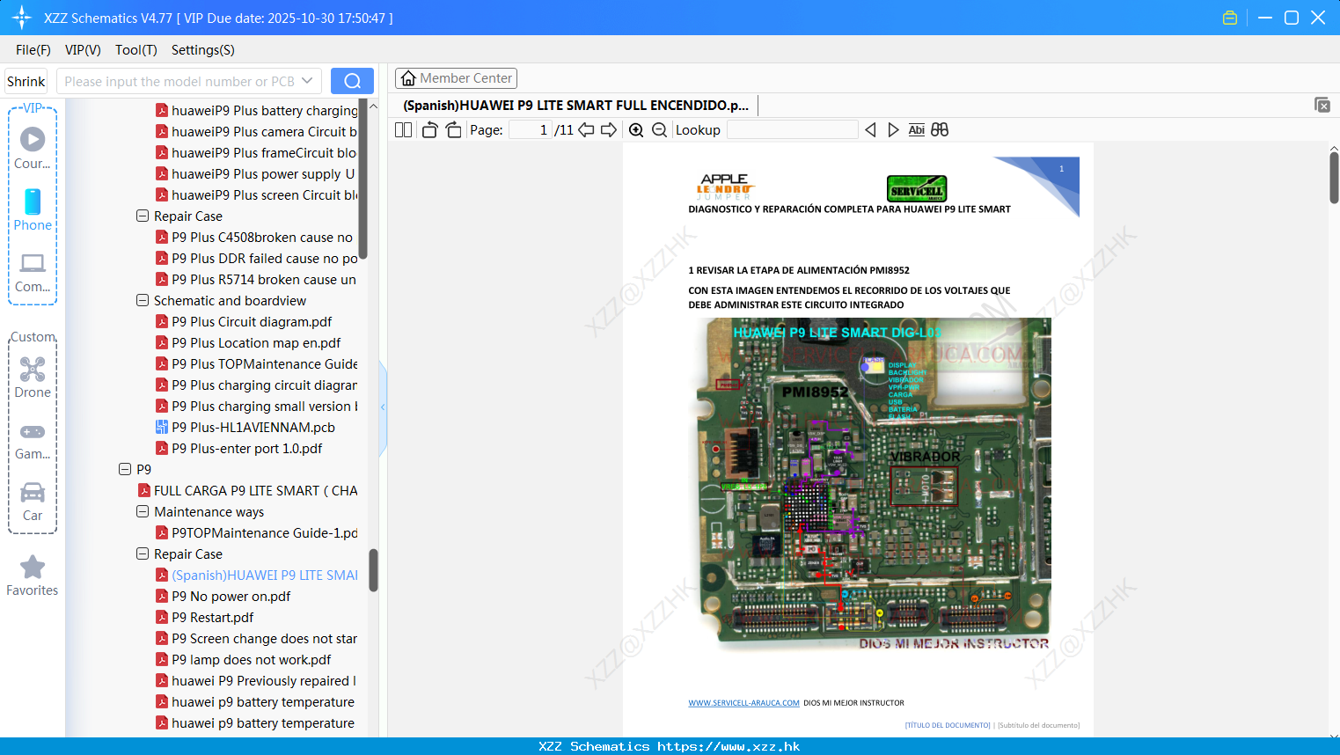Viewport: 1340px width, 755px height.
Task: Zoom in on the PDF page
Action: tap(636, 129)
